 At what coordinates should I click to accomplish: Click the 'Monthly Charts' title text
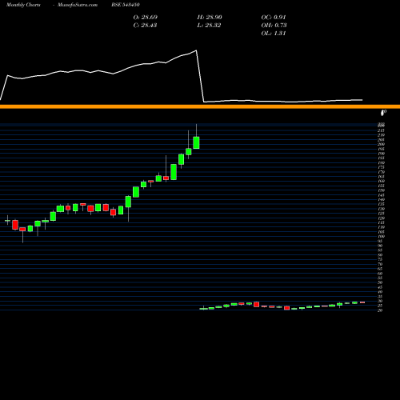(23, 5)
